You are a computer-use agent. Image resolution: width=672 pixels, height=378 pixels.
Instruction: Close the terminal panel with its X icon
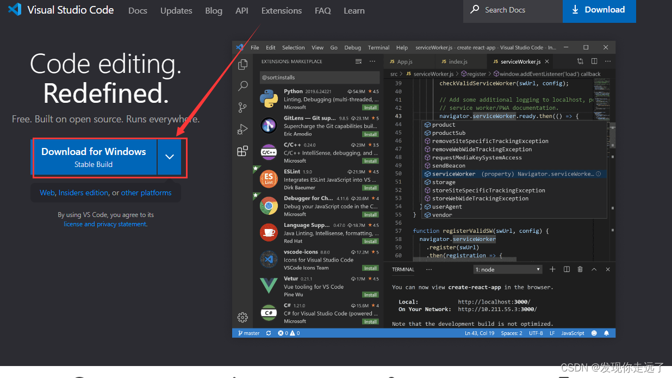[x=608, y=269]
